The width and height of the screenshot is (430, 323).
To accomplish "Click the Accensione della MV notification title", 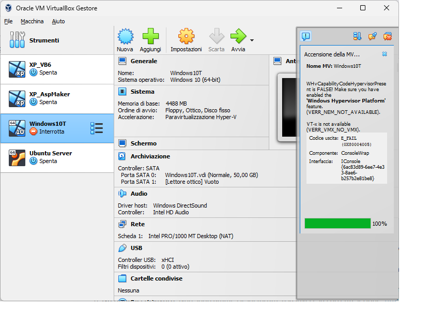I will 332,54.
